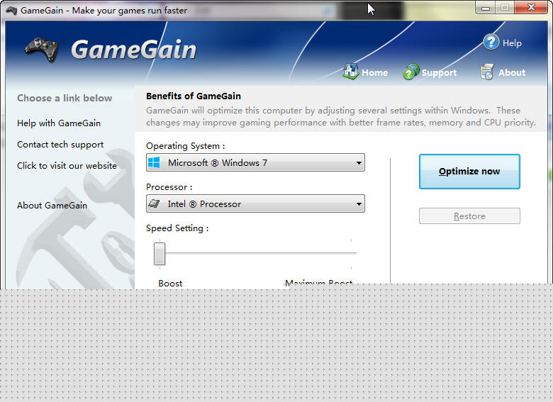
Task: Minimize the GameGain window
Action: coord(486,8)
